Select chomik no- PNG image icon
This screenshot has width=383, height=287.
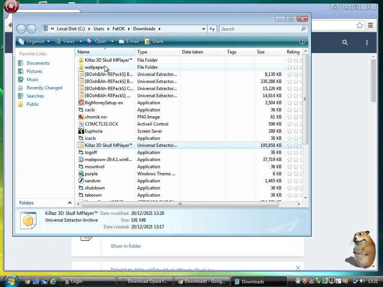81,117
